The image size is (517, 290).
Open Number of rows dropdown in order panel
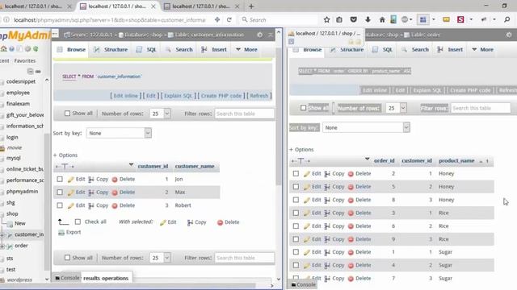pos(396,108)
